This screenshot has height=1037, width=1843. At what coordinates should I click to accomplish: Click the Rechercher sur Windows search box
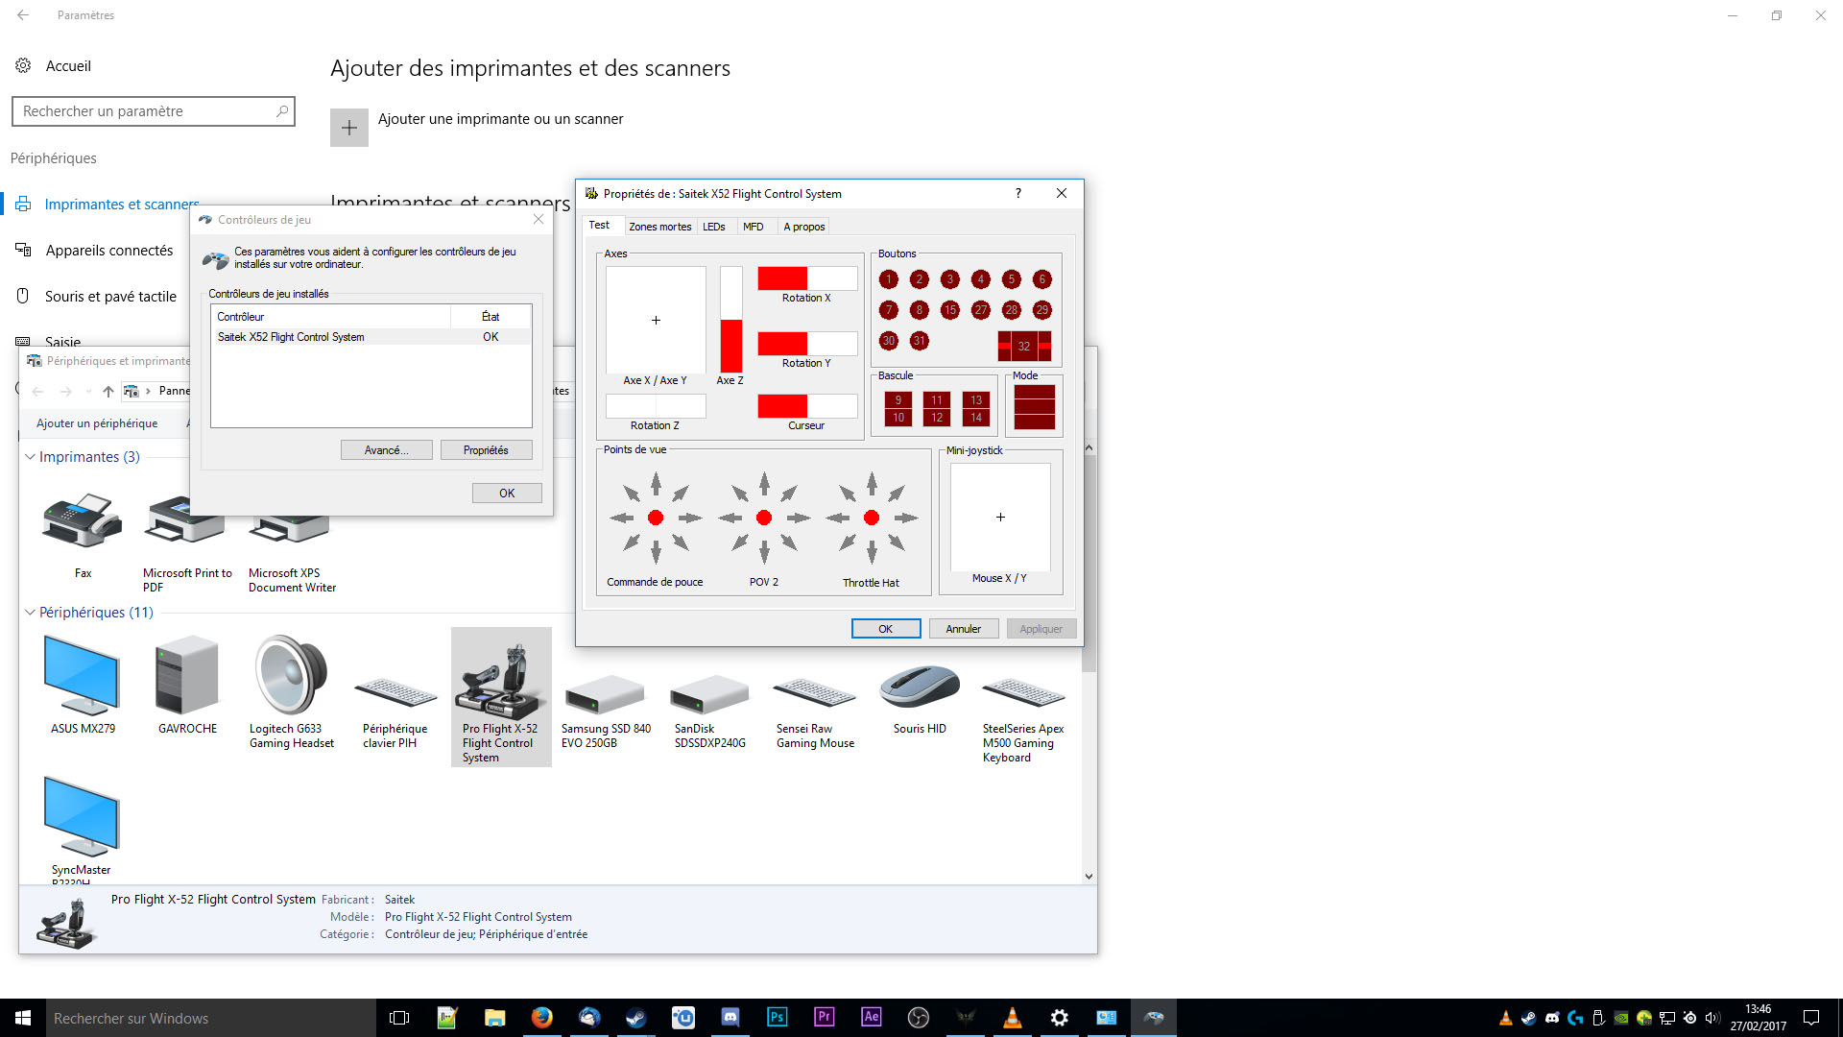click(210, 1018)
